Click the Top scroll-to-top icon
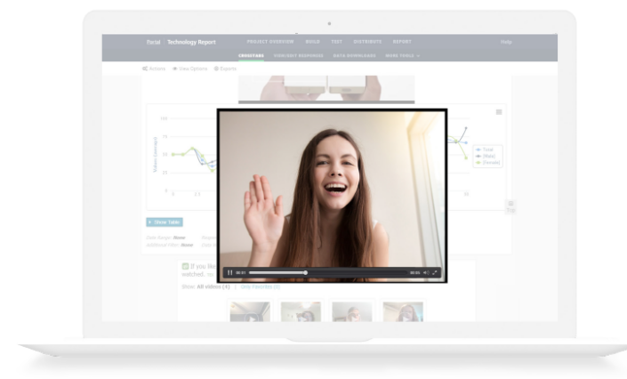This screenshot has width=627, height=379. (x=510, y=206)
